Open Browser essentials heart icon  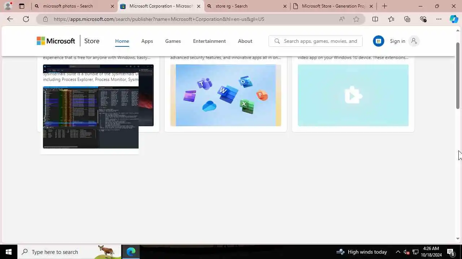(x=423, y=19)
